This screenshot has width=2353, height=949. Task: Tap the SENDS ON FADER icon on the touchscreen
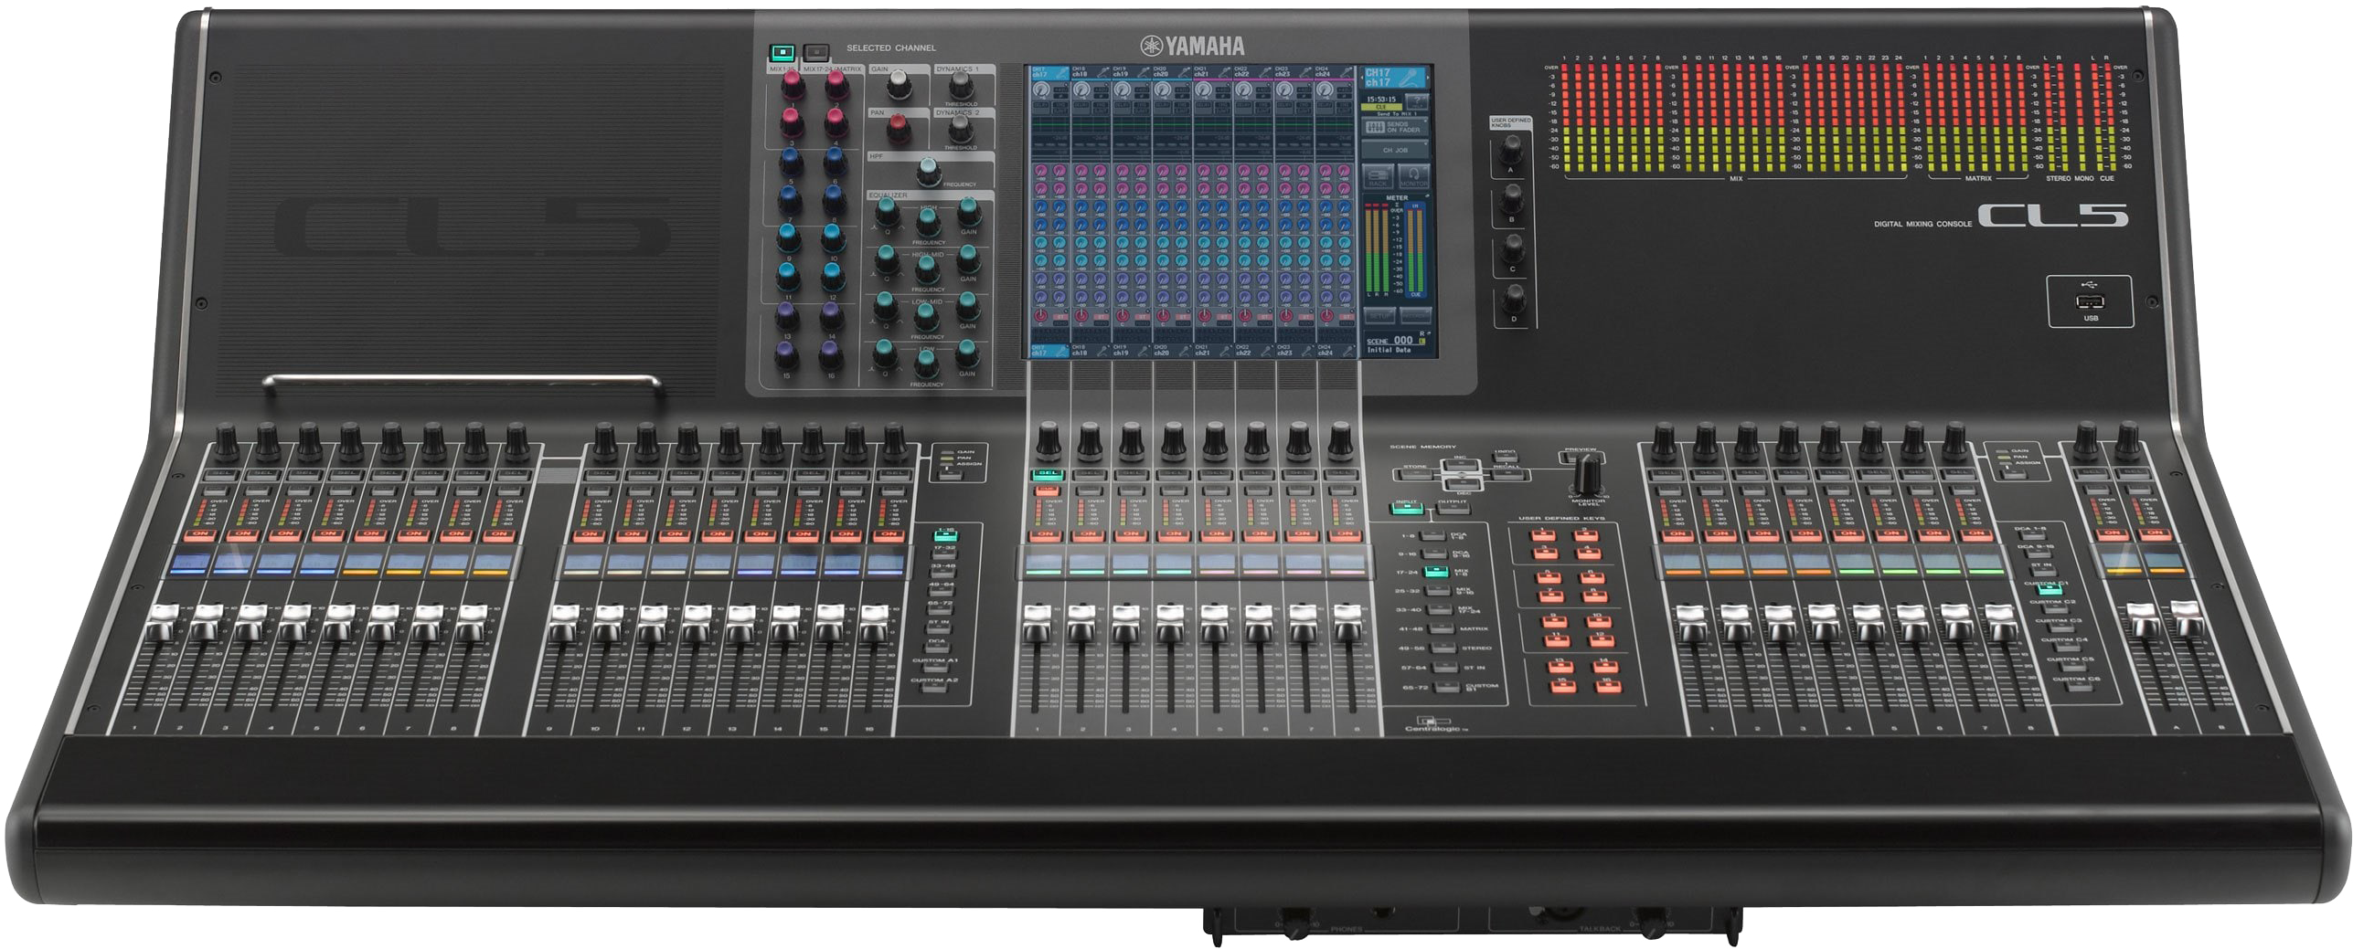[1396, 127]
